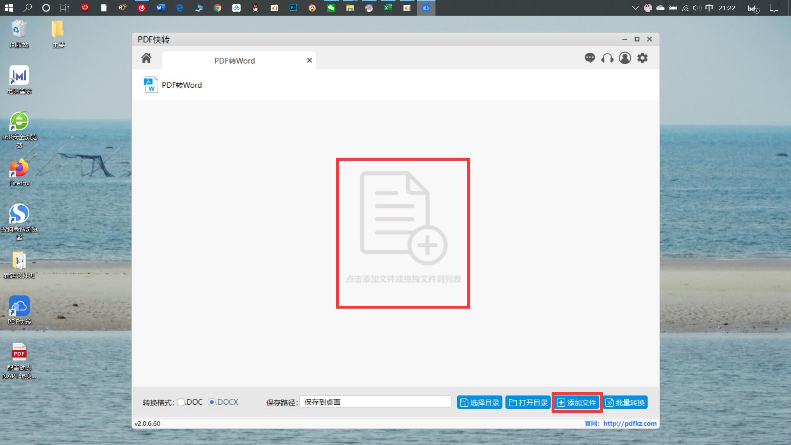This screenshot has width=791, height=445.
Task: Select the .DOCX output format
Action: click(x=213, y=402)
